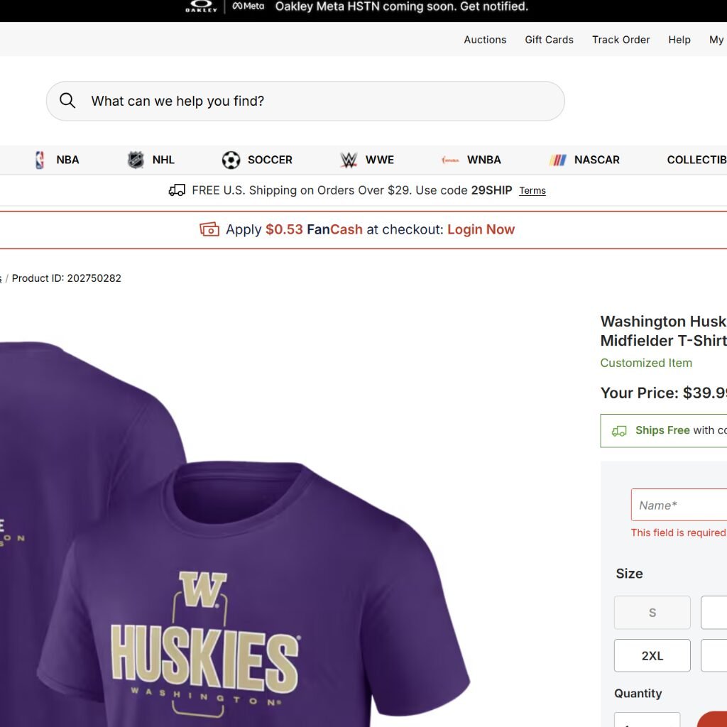This screenshot has width=727, height=727.
Task: Click the FanCash wallet icon
Action: (x=209, y=229)
